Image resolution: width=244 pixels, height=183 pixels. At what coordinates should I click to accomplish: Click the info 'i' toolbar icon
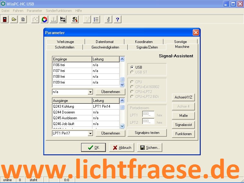tap(108, 20)
